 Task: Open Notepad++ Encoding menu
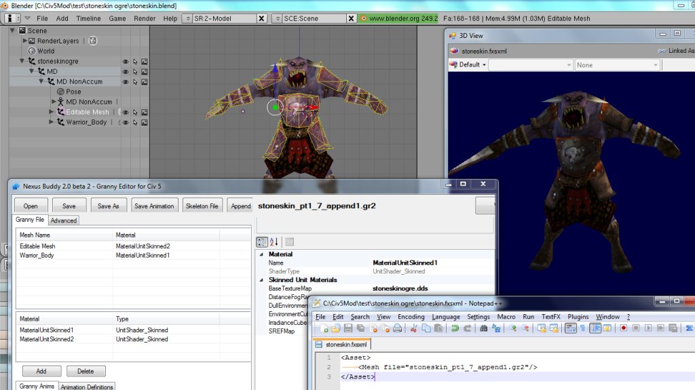(x=411, y=317)
